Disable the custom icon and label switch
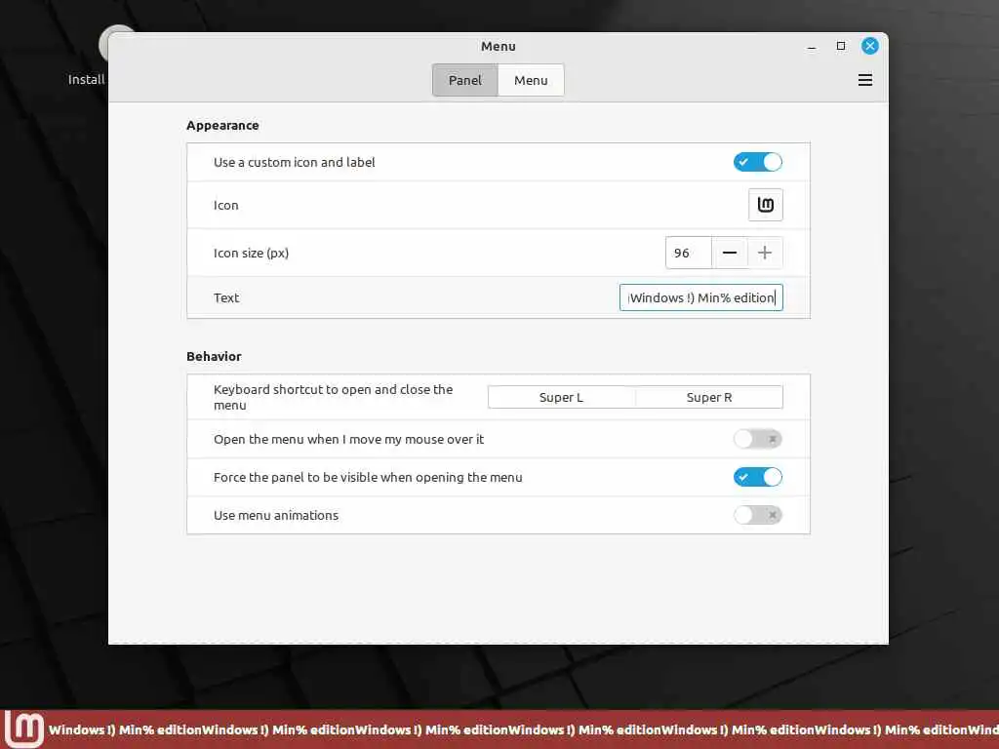The width and height of the screenshot is (999, 749). (x=757, y=163)
